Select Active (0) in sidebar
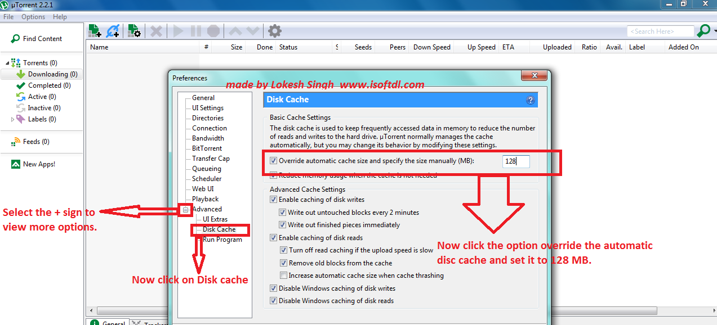 42,97
